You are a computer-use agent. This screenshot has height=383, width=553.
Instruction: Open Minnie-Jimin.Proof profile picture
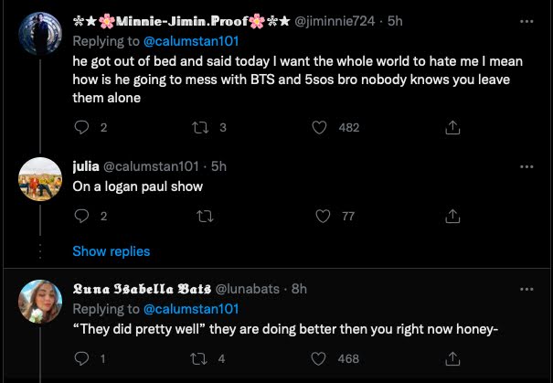pos(40,33)
